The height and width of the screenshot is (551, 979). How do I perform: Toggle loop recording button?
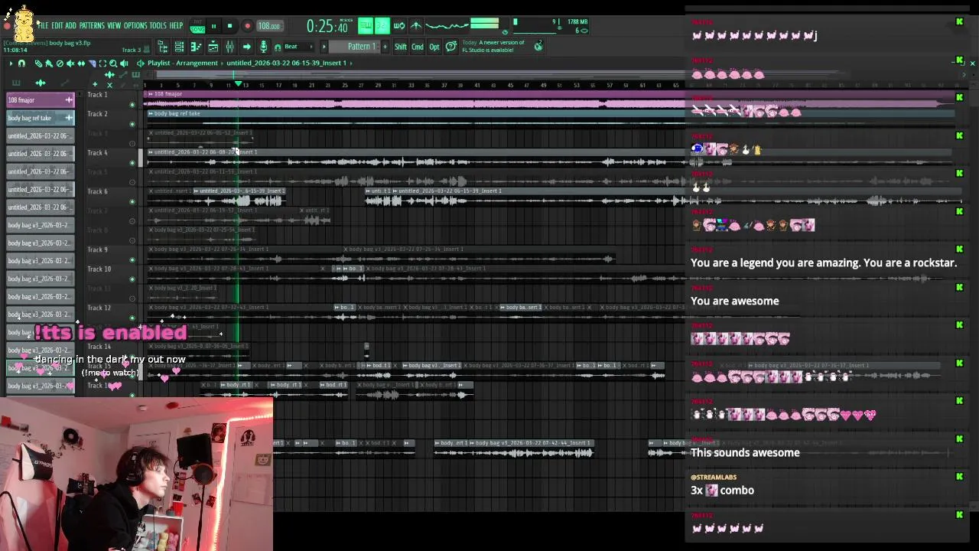click(x=399, y=26)
